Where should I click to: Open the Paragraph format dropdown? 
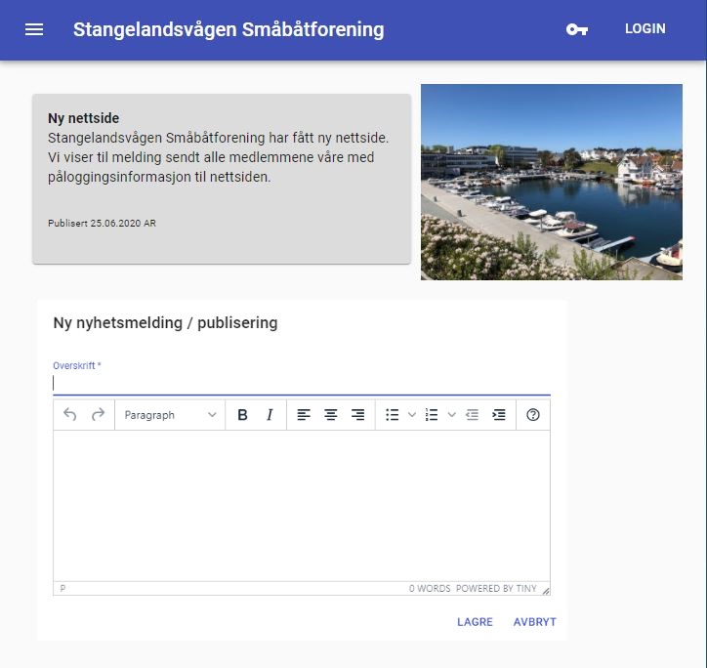pyautogui.click(x=170, y=415)
